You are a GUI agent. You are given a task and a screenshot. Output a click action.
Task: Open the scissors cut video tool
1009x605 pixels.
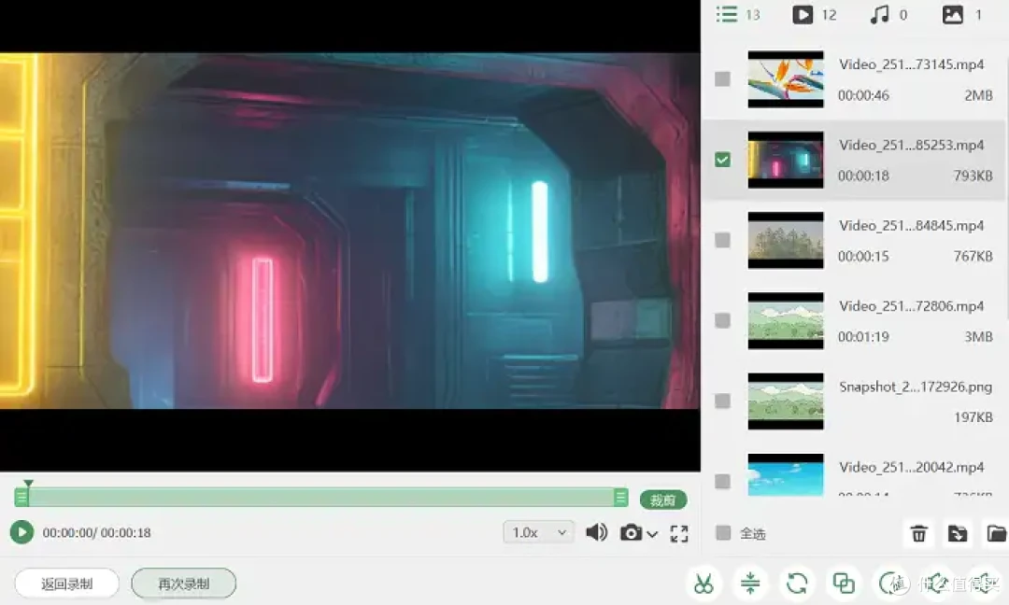[x=703, y=584]
